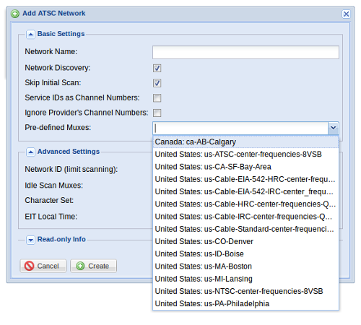Viewport: 361px width, 325px height.
Task: Uncheck the Network Discovery checkbox
Action: pos(157,68)
